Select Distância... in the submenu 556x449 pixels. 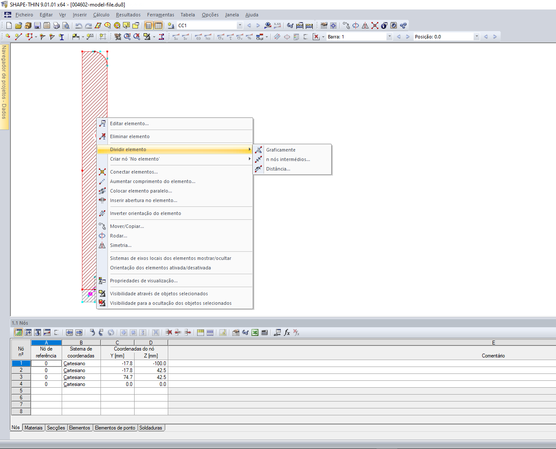tap(292, 169)
